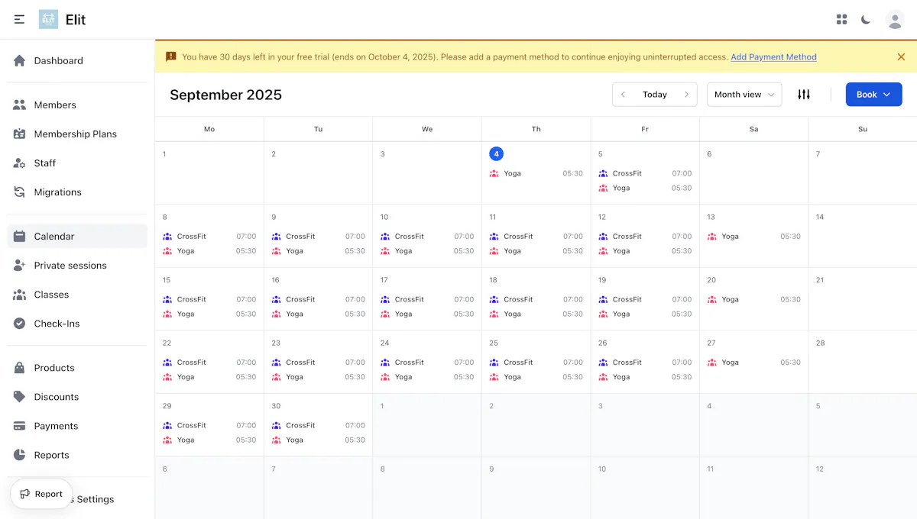Viewport: 917px width, 519px height.
Task: Click the Private sessions icon
Action: click(x=20, y=266)
